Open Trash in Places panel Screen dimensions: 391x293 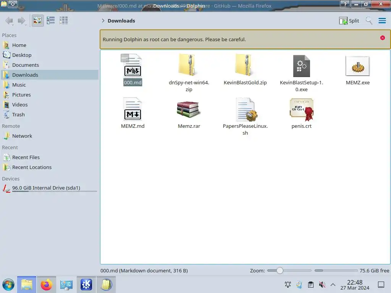[x=49, y=114]
